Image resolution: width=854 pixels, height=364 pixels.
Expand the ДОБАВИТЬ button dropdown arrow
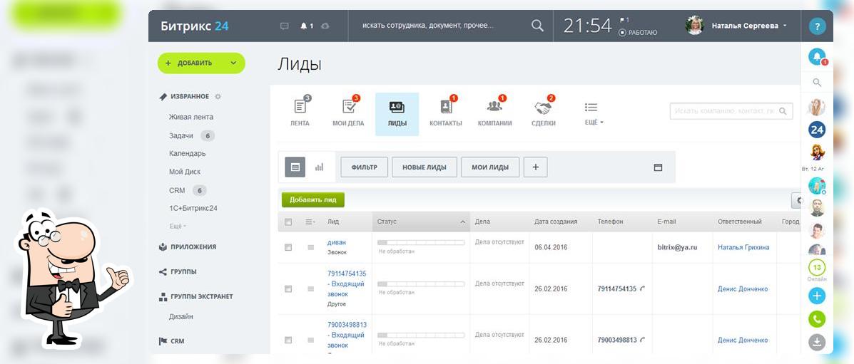click(x=233, y=63)
